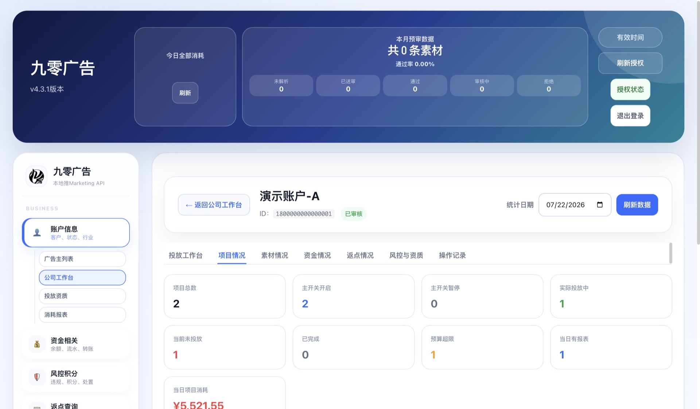Open the 返点情况 tab

pos(360,255)
